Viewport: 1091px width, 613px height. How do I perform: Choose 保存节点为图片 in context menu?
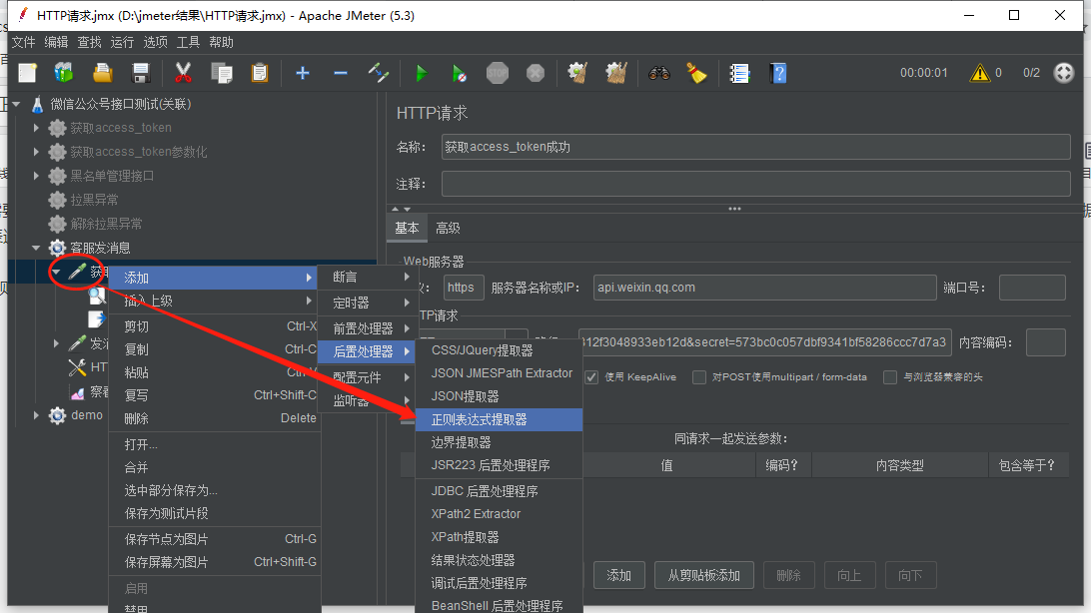(214, 539)
